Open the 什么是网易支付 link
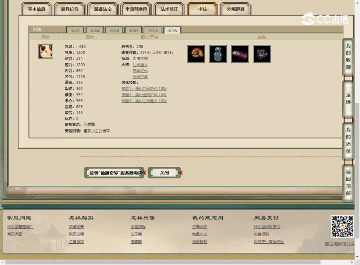 tap(267, 227)
